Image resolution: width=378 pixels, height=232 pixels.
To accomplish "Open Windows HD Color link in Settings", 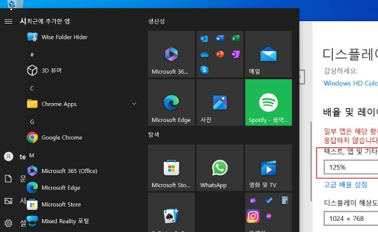I will (350, 83).
